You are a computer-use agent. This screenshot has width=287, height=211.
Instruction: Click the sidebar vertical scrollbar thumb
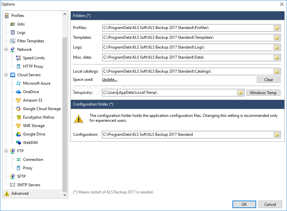[65, 115]
